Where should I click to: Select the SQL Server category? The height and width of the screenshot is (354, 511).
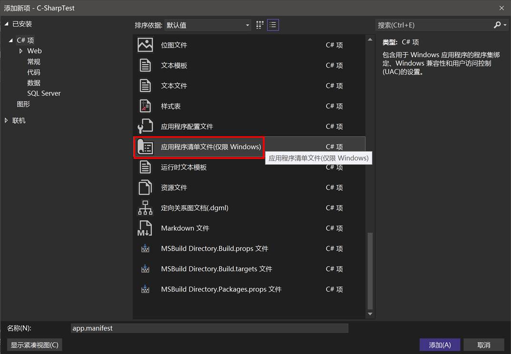coord(44,93)
